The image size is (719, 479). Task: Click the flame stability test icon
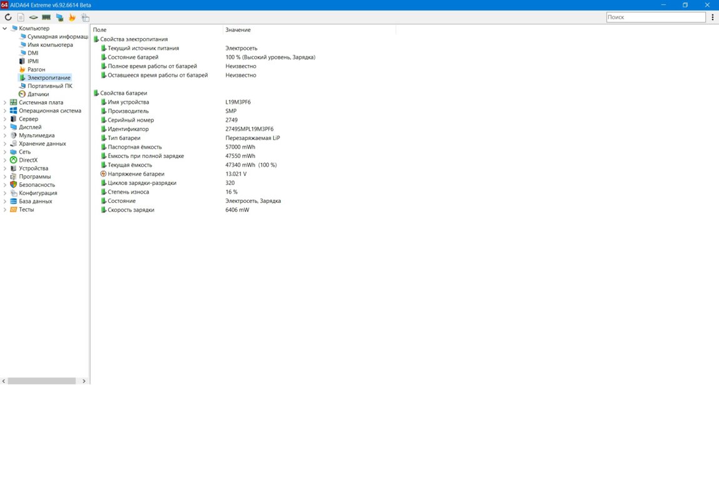point(72,17)
